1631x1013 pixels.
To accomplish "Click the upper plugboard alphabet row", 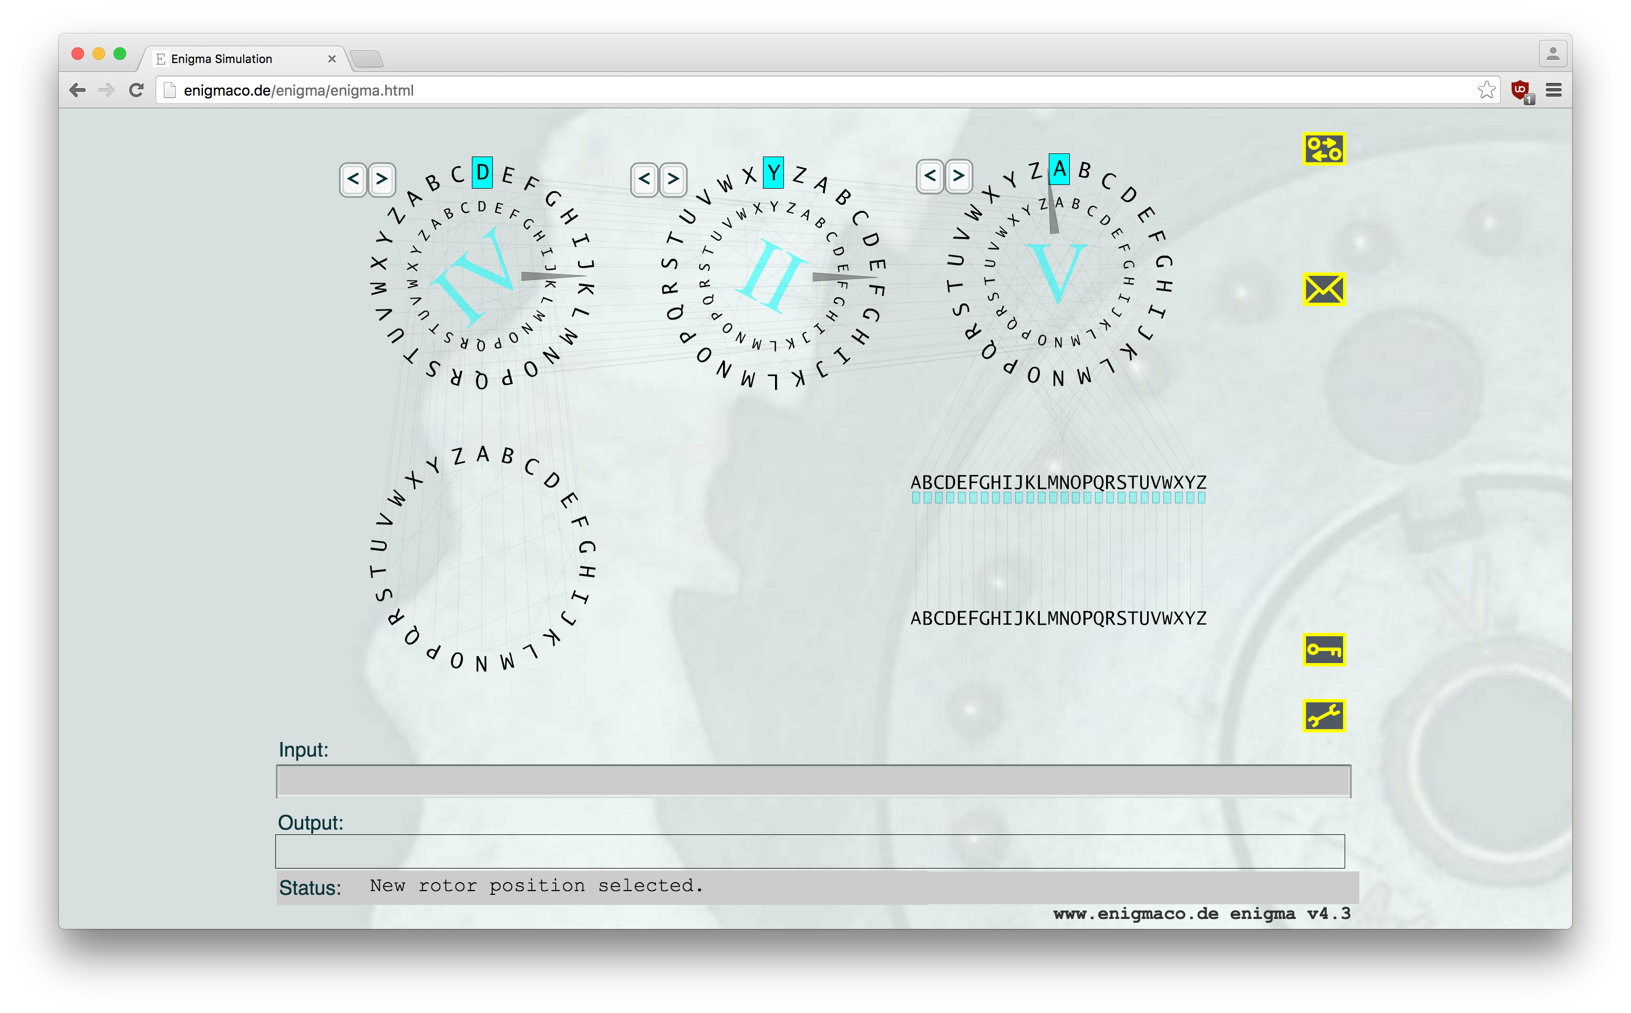I will (x=1058, y=482).
